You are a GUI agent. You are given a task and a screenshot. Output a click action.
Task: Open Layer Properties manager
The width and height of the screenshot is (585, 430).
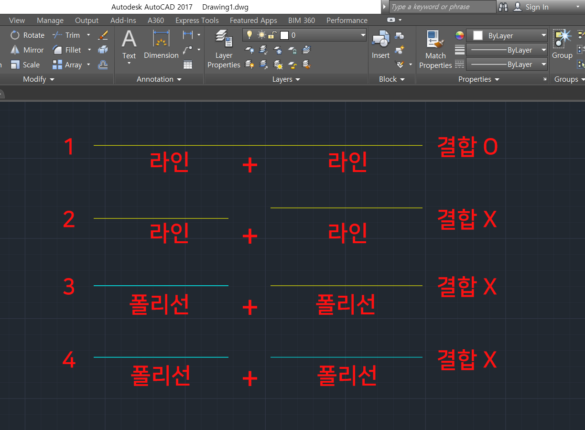tap(224, 49)
